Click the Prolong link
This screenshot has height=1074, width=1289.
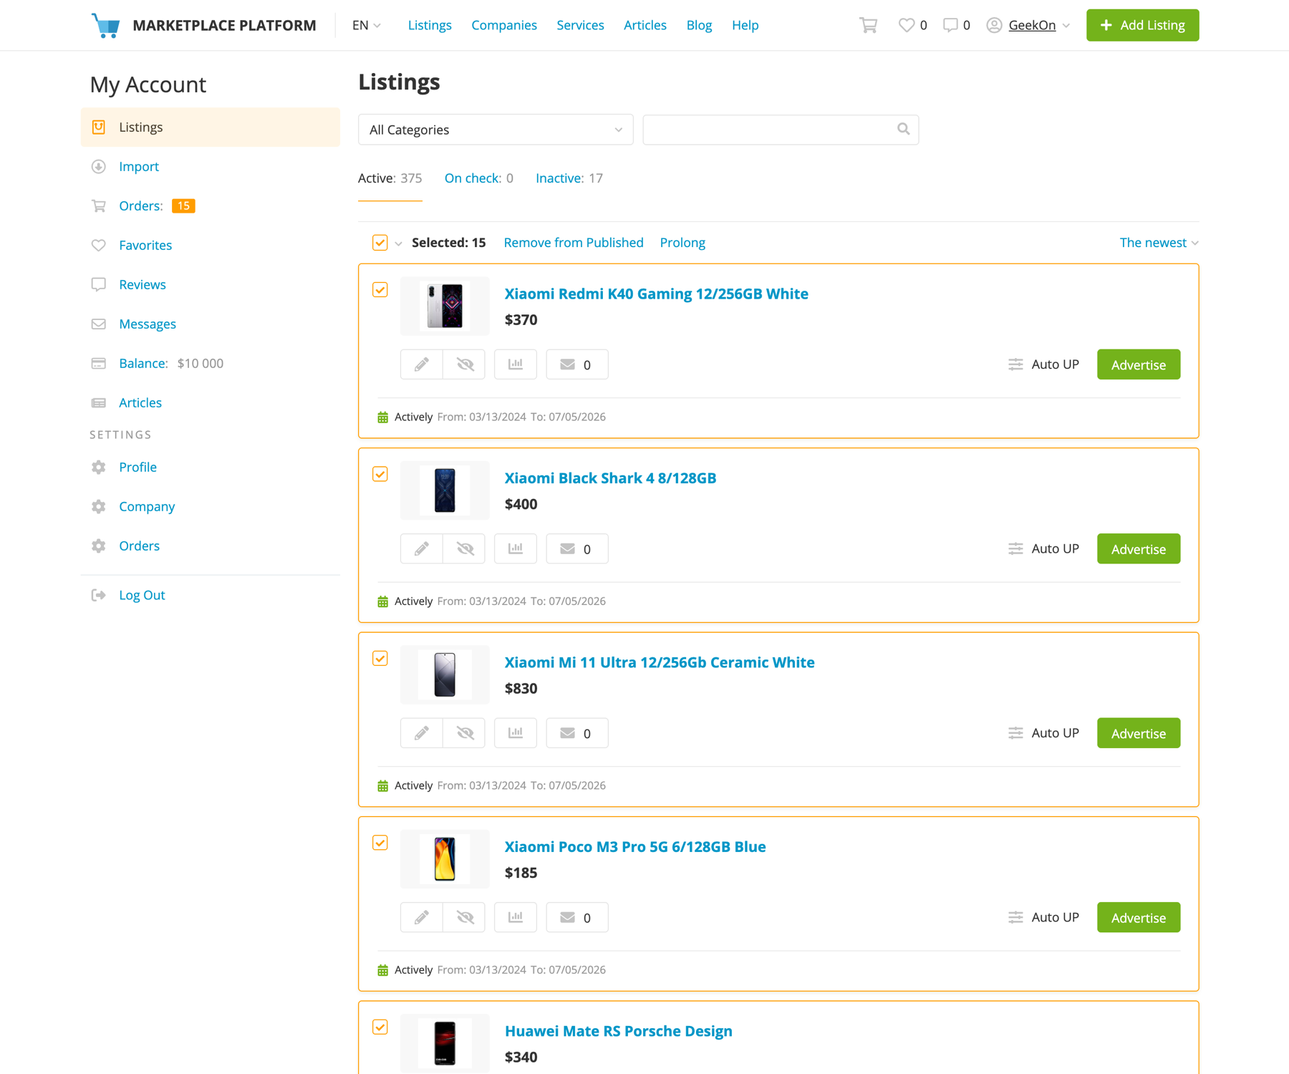[682, 243]
